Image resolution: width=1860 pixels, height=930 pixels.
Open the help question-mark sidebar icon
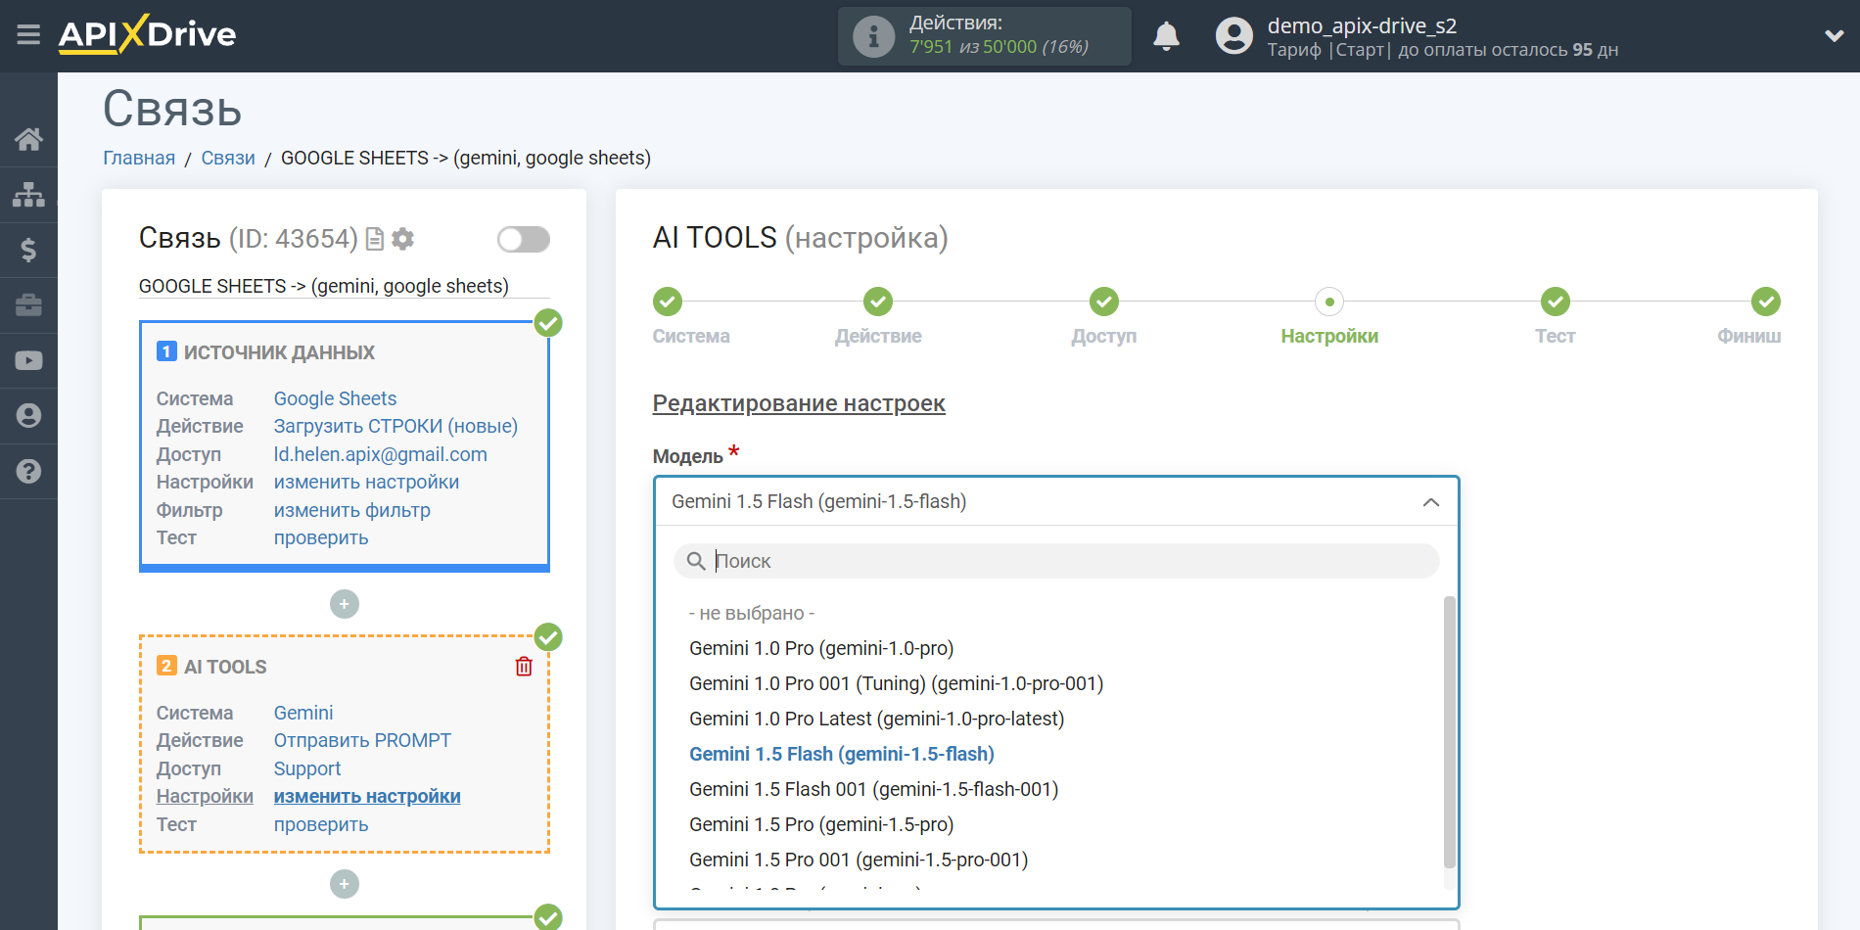pos(28,471)
